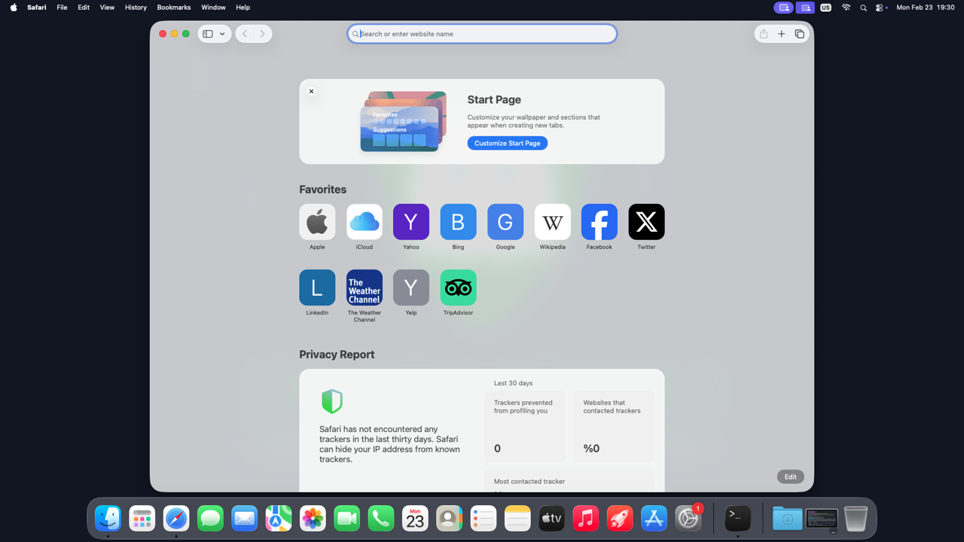Open the iCloud favorite

tap(364, 222)
